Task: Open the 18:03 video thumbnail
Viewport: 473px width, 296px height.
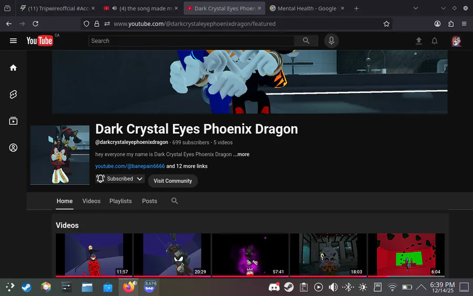Action: click(328, 254)
